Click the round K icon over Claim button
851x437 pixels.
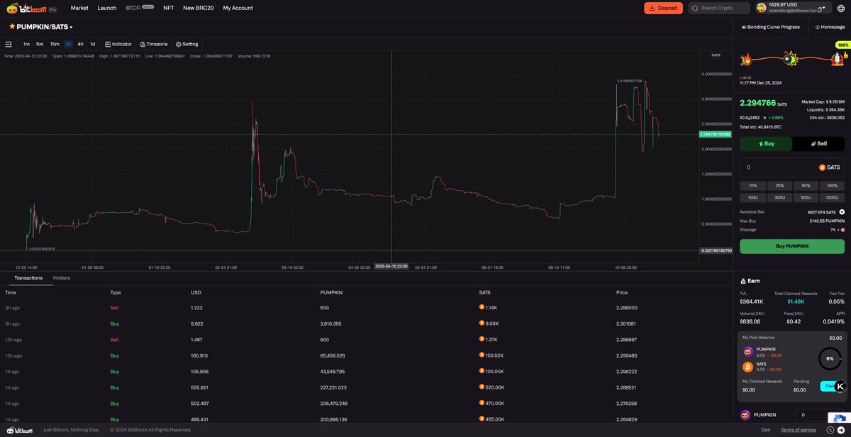click(840, 387)
